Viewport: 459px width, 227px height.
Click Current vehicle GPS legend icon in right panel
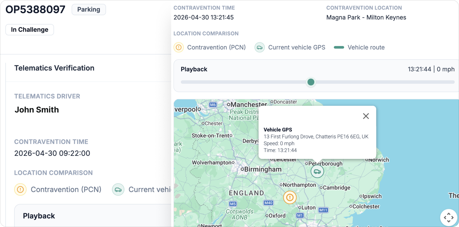coord(260,47)
